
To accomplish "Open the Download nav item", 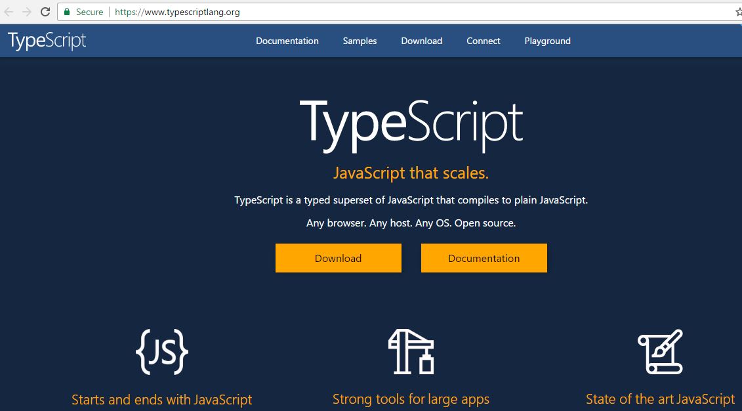I will [422, 41].
